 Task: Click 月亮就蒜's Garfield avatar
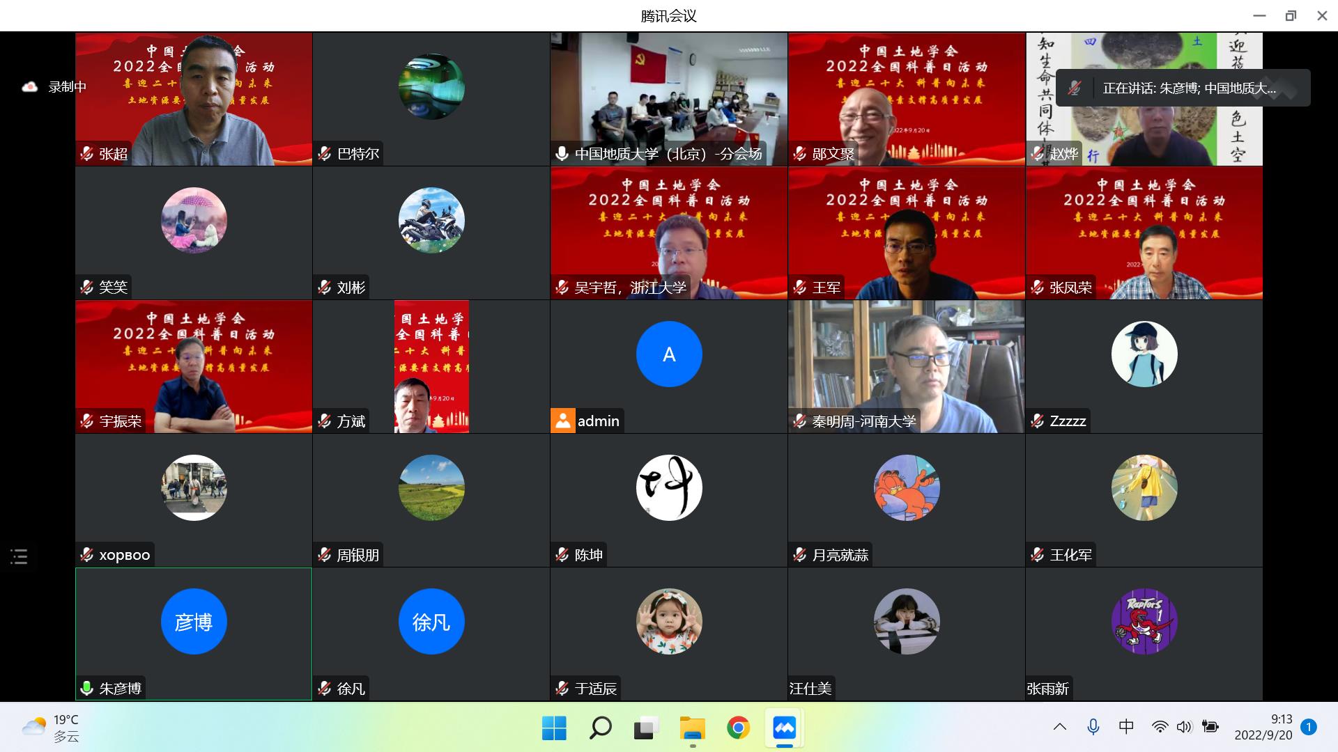coord(907,487)
